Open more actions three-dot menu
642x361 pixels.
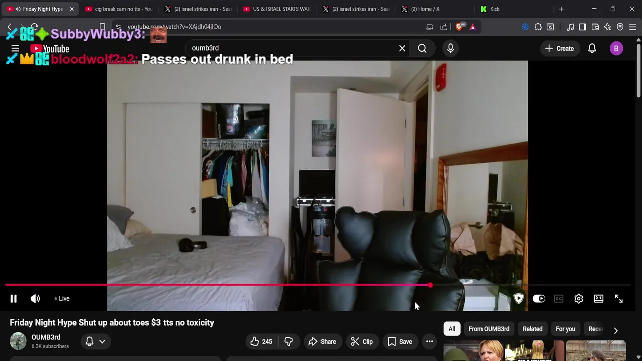tap(430, 342)
